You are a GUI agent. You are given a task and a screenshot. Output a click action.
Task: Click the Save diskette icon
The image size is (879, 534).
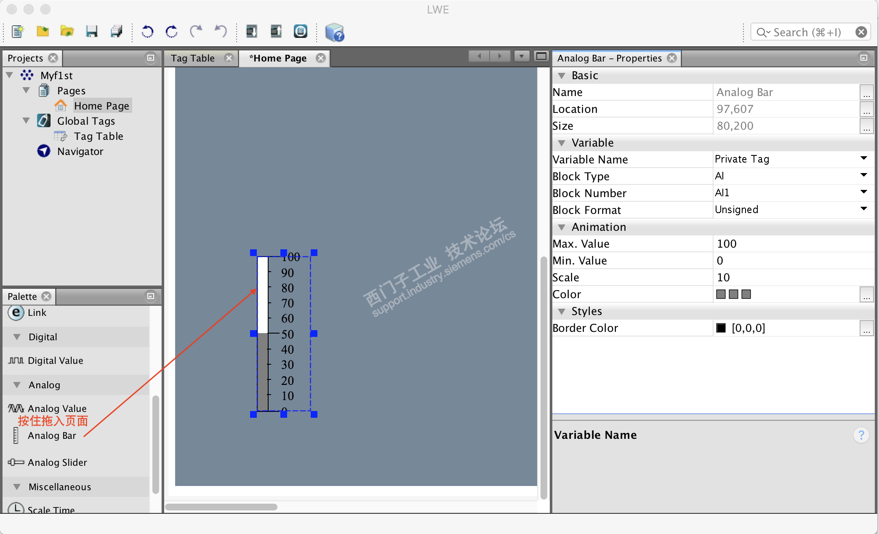pos(91,32)
